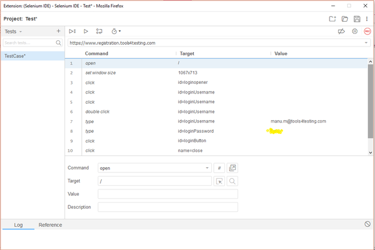Click the Command column header
Image resolution: width=375 pixels, height=250 pixels.
pos(97,53)
